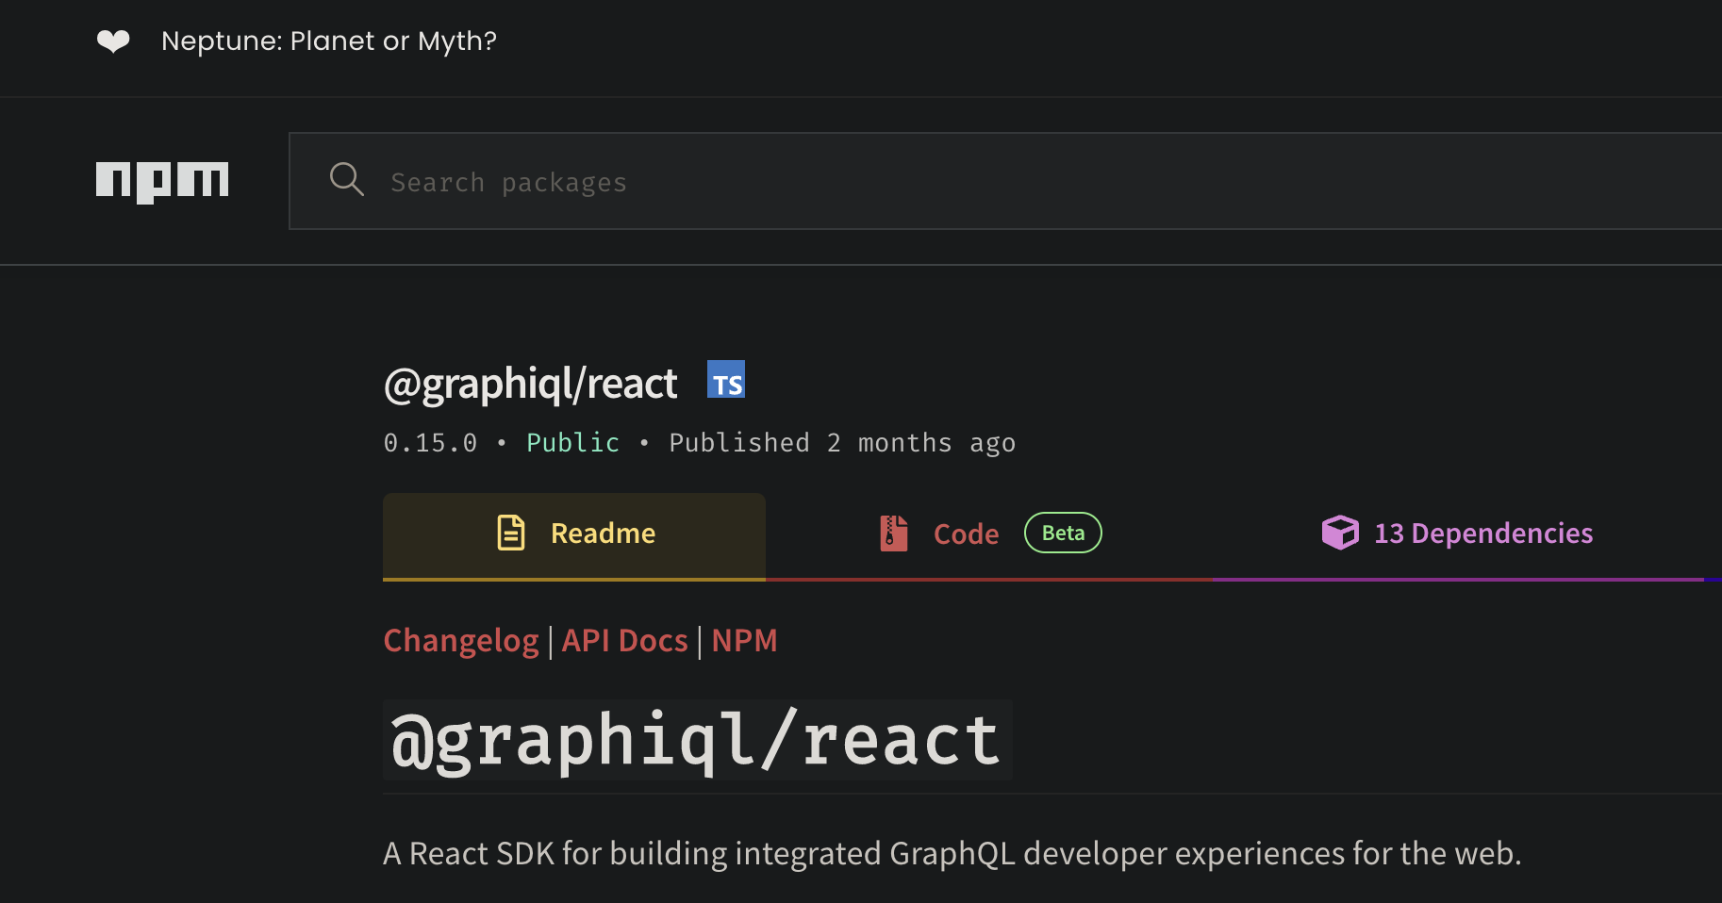Click the blue TS TypeScript badge
Screen dimensions: 1722x903
(x=725, y=380)
